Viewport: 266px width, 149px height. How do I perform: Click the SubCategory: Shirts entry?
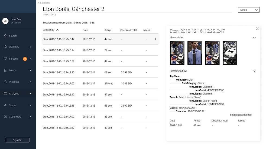193,83
